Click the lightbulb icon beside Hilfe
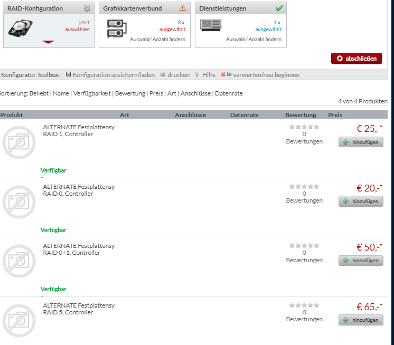 coord(197,74)
